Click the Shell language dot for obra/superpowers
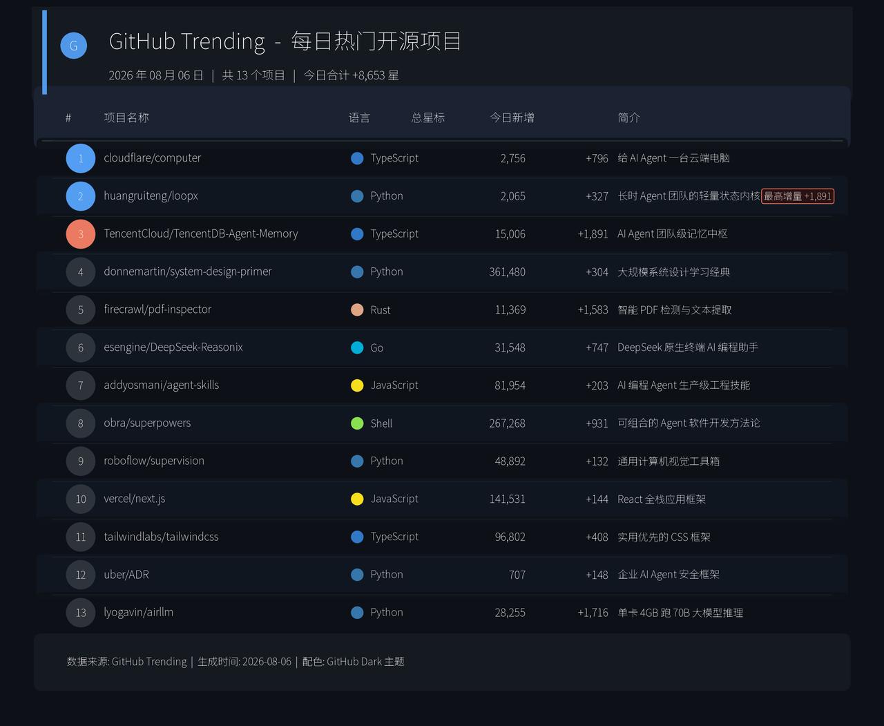Screen dimensions: 884x726 pyautogui.click(x=357, y=423)
